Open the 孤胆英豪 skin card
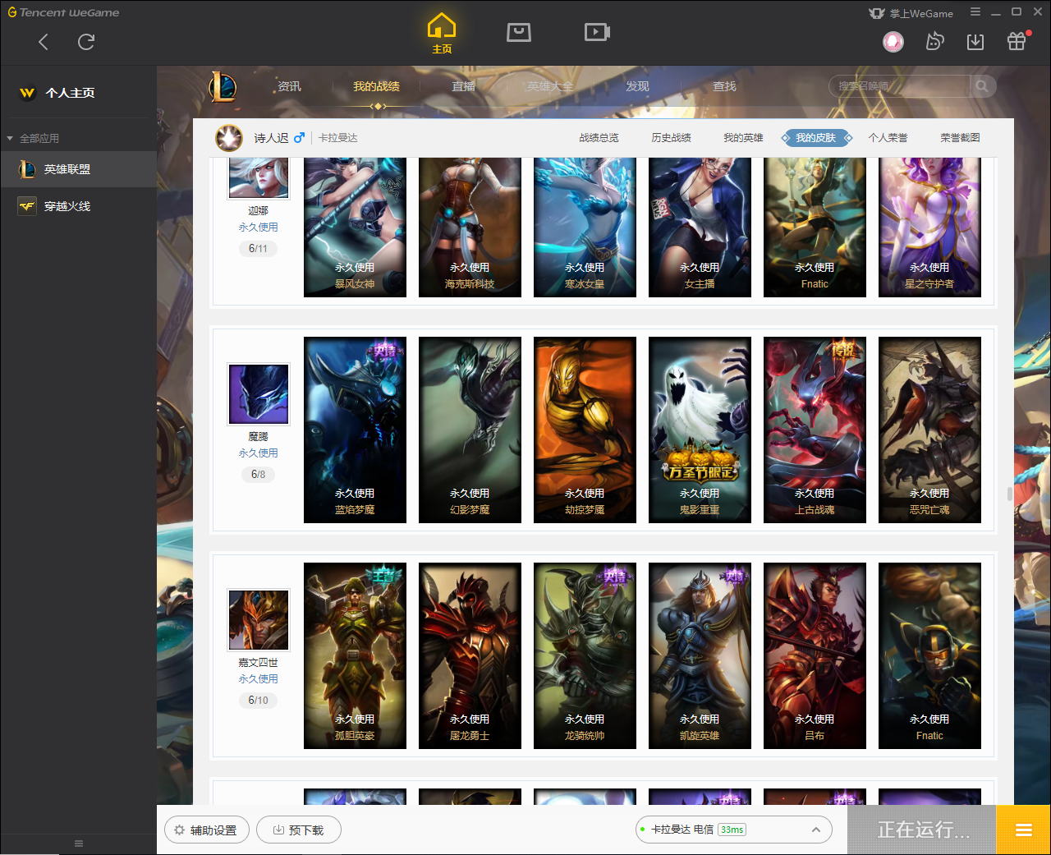 [355, 655]
